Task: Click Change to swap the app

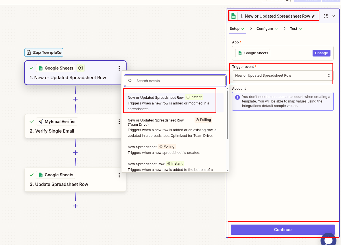Action: pyautogui.click(x=321, y=53)
